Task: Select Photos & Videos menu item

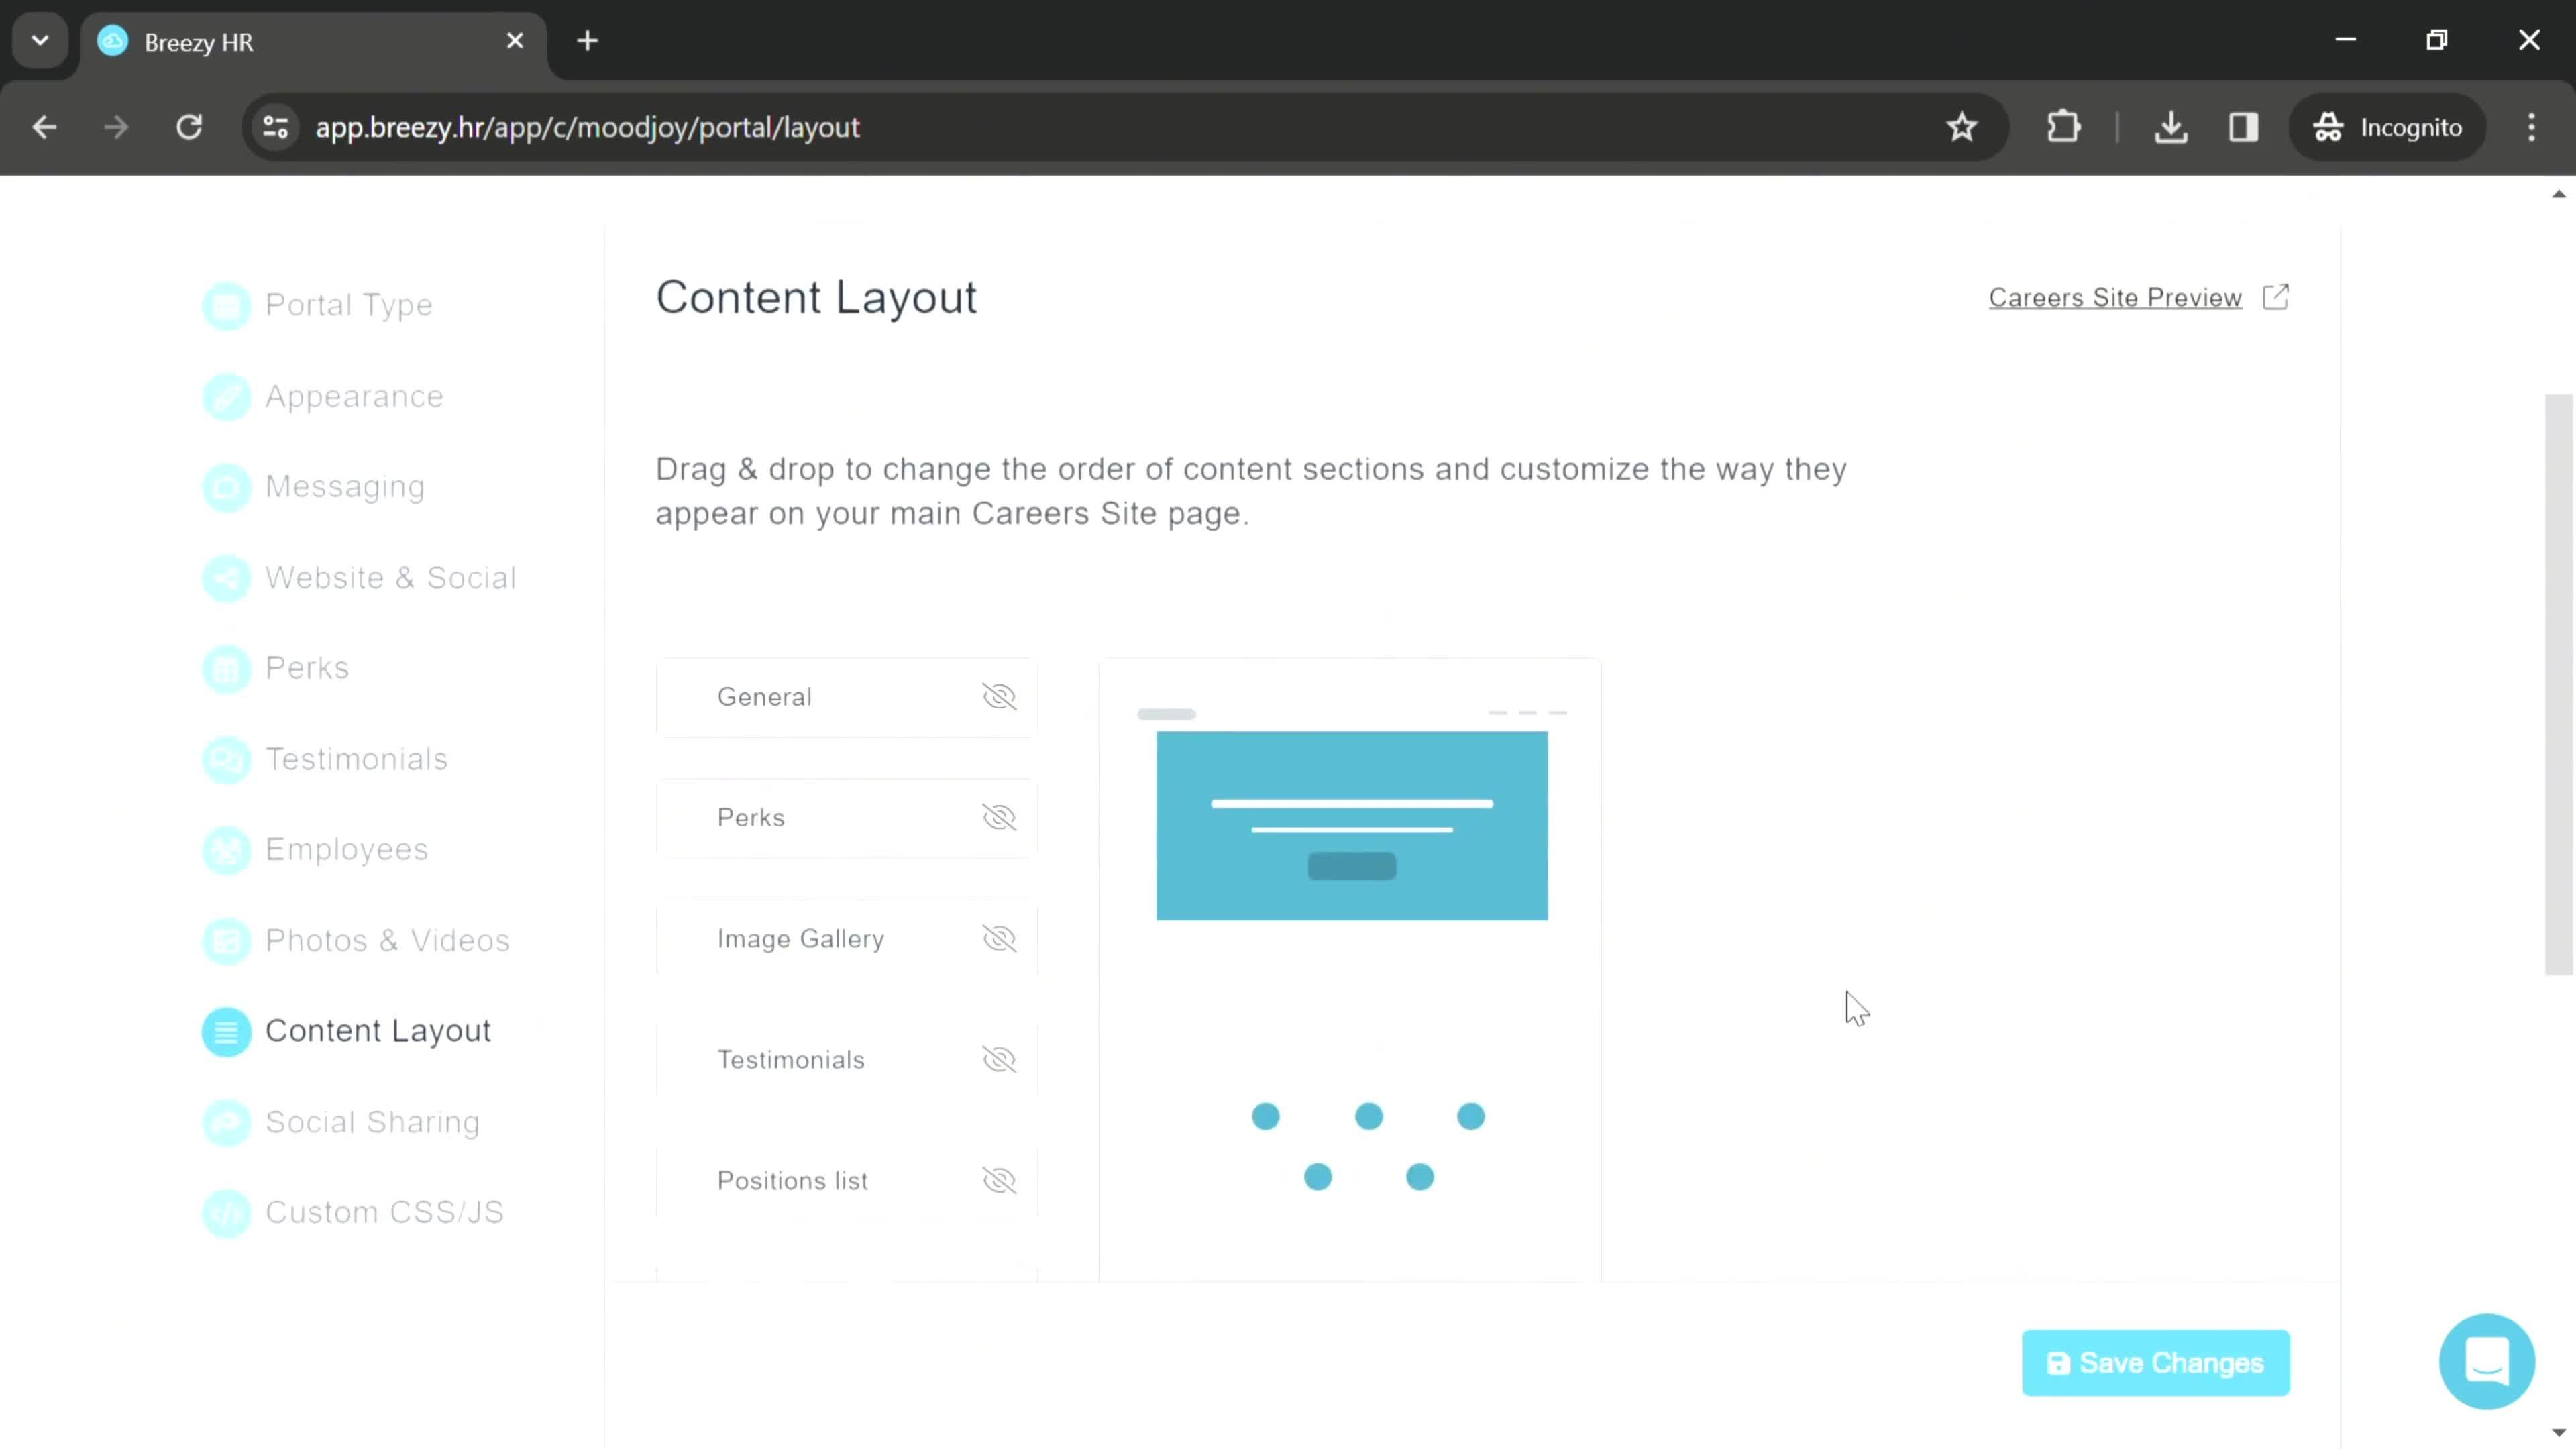Action: click(386, 939)
